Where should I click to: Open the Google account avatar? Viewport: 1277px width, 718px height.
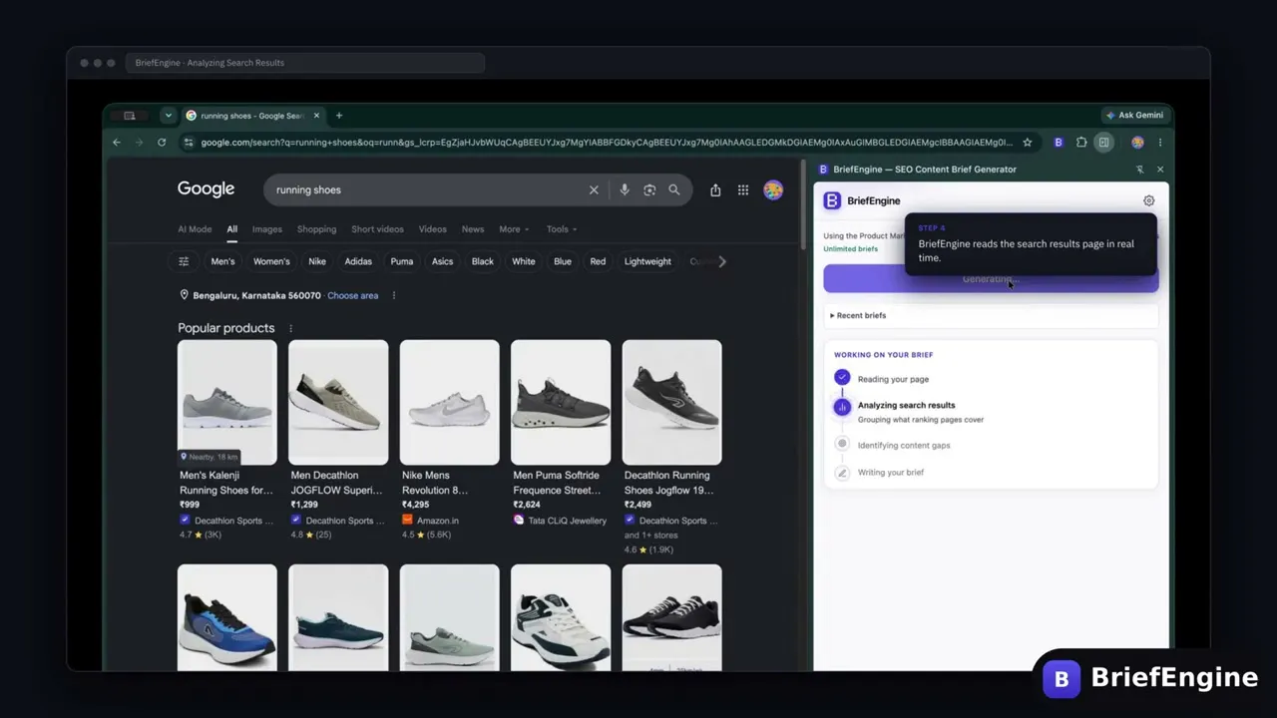[773, 190]
